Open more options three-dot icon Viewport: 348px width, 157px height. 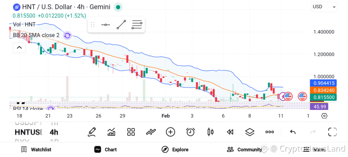coord(269,132)
